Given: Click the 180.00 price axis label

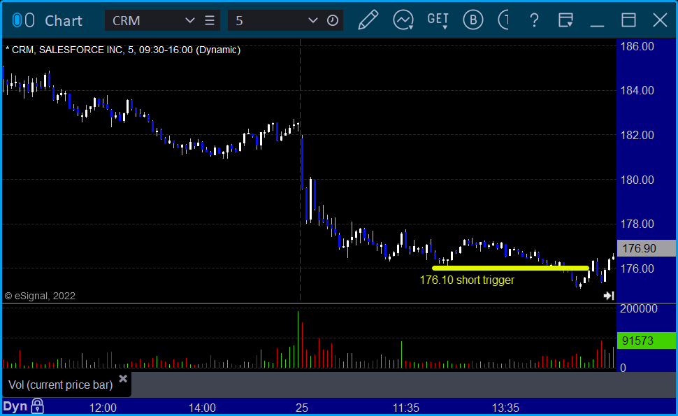Looking at the screenshot, I should coord(637,180).
